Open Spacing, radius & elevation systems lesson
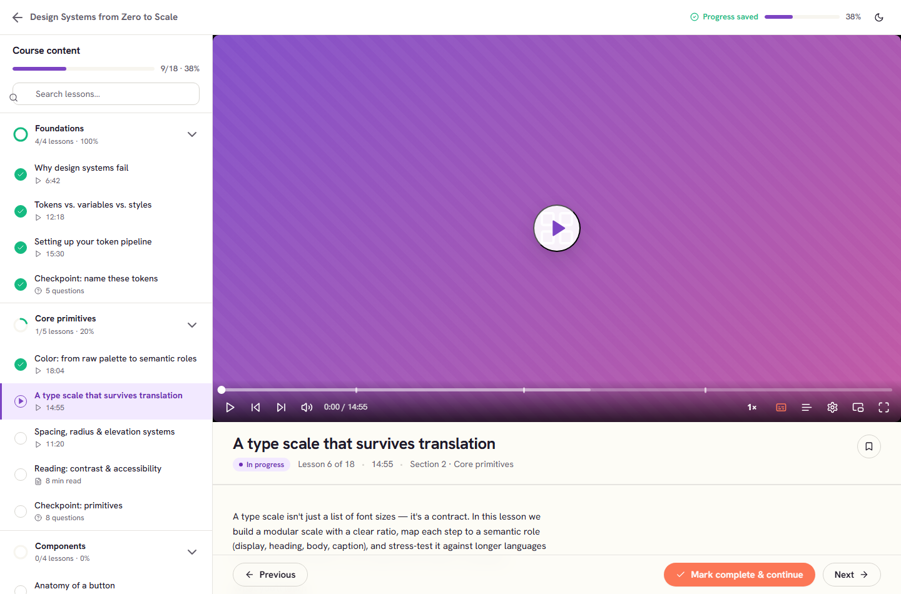Viewport: 901px width, 594px height. (106, 438)
